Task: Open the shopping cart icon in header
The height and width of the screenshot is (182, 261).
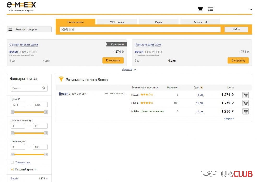Action: 200,9
